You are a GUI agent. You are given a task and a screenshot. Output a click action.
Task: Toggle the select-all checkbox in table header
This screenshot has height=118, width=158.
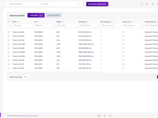coord(9,22)
